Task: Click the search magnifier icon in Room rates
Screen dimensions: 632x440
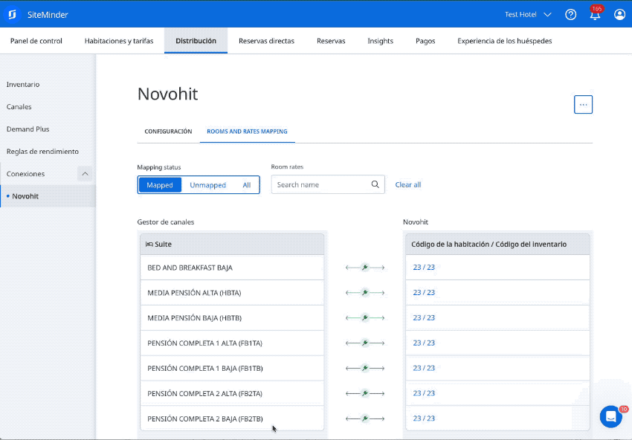Action: coord(375,184)
